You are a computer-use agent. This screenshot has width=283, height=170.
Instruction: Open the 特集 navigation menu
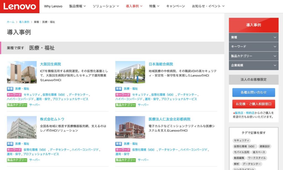pyautogui.click(x=154, y=6)
